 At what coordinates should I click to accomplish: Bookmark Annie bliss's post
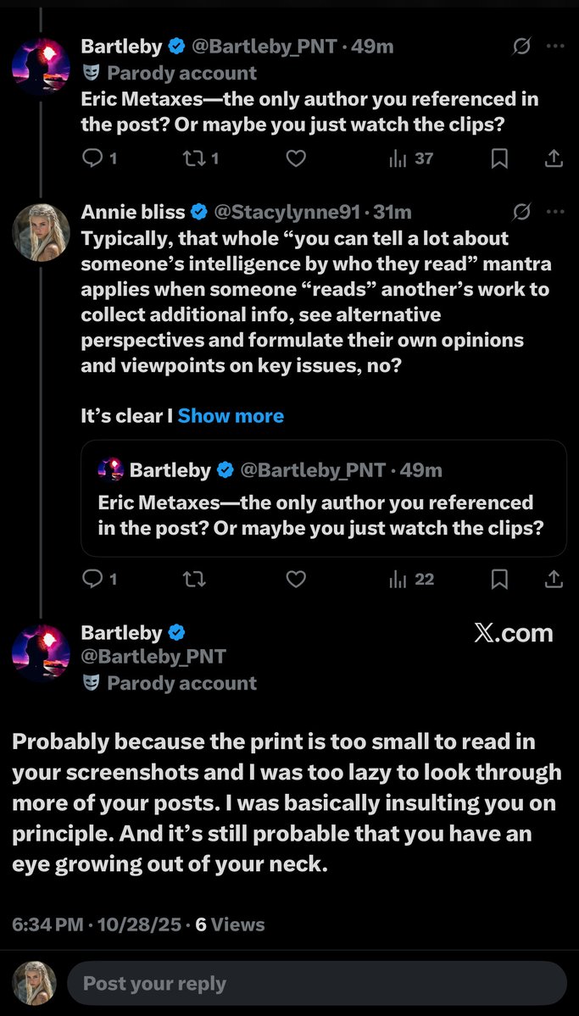[500, 579]
